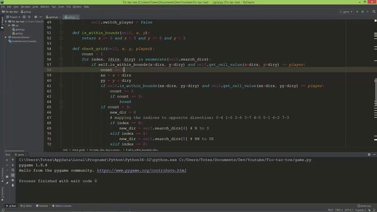Open the Code menu

[x=35, y=6]
